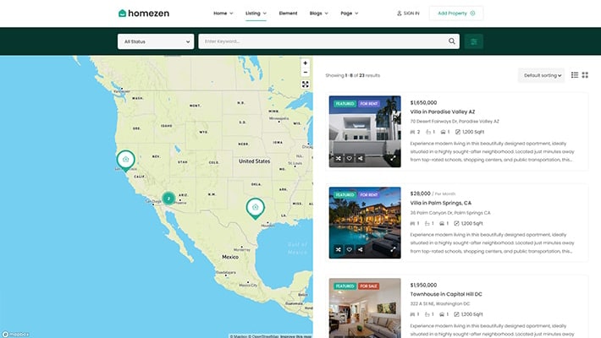Enter map fullscreen mode
Screen dimensions: 601x338
(306, 84)
